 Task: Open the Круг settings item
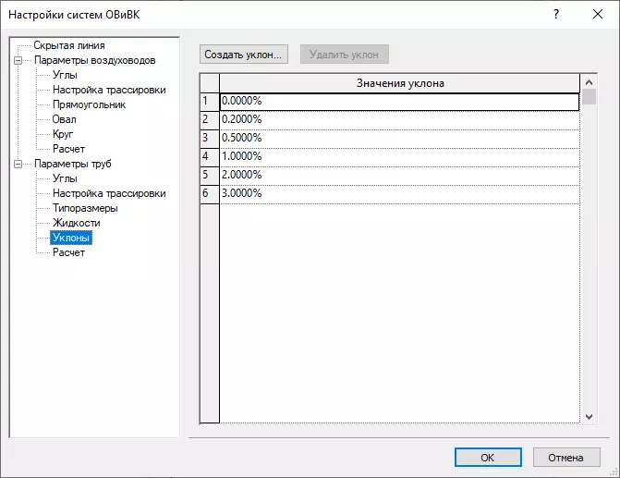(63, 134)
